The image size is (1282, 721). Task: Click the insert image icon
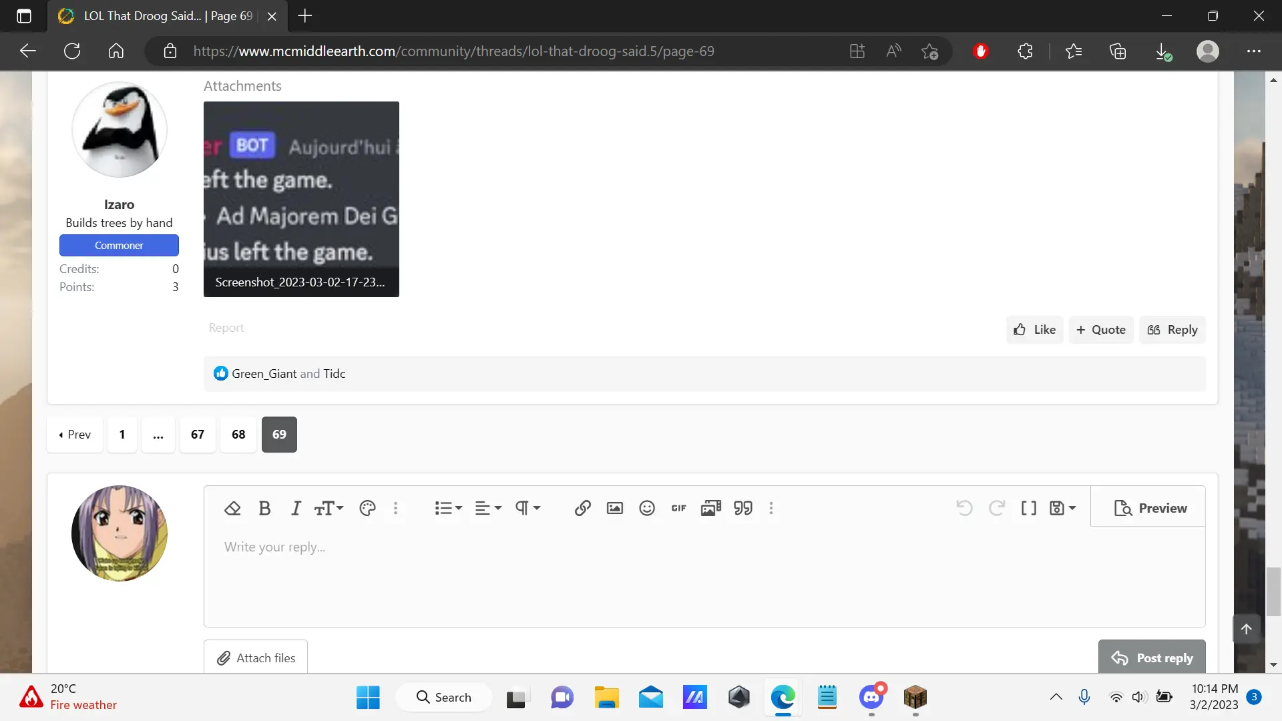(614, 509)
